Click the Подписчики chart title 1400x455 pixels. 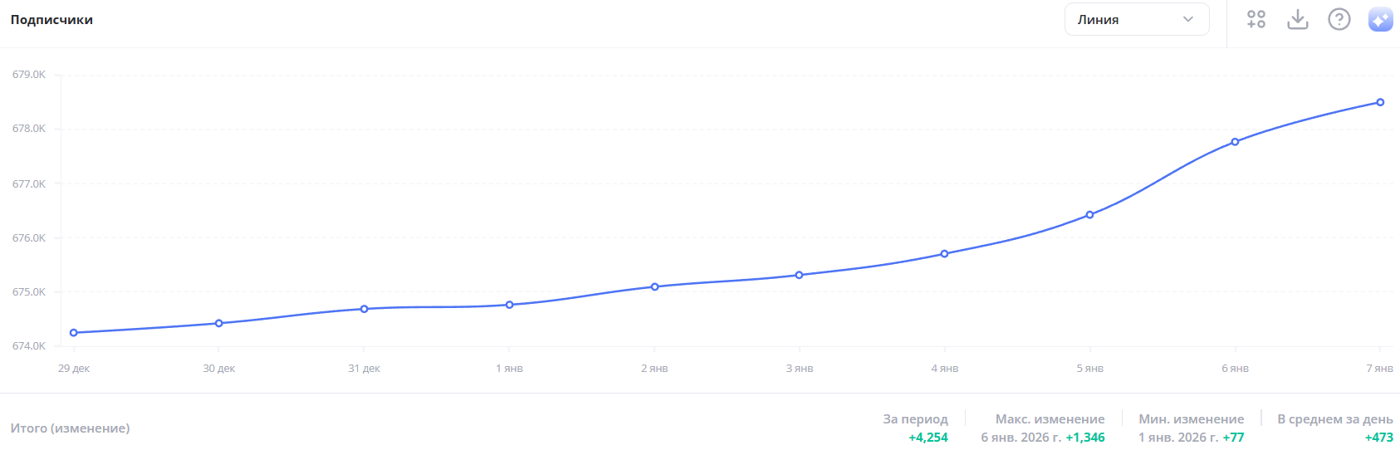(51, 20)
